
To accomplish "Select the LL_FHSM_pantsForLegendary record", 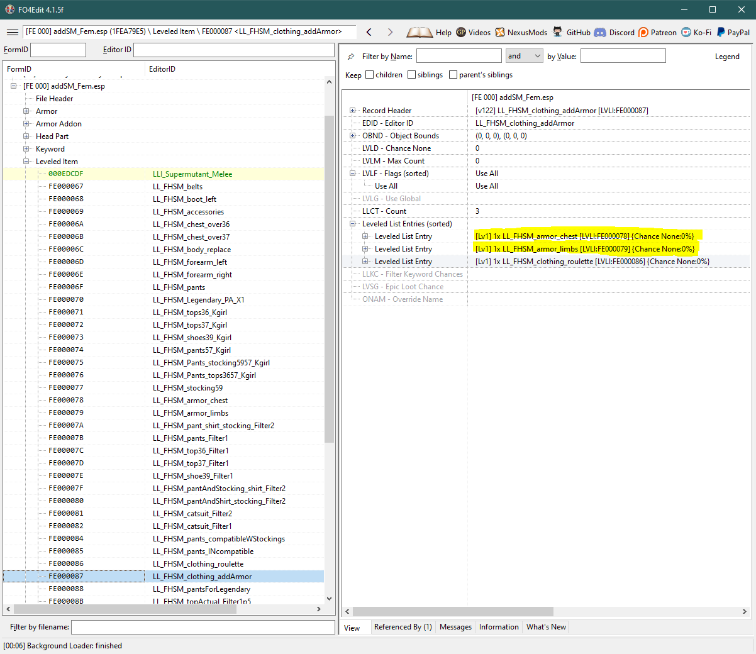I will pos(164,589).
